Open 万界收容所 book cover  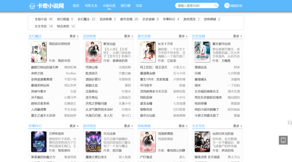pos(39,142)
